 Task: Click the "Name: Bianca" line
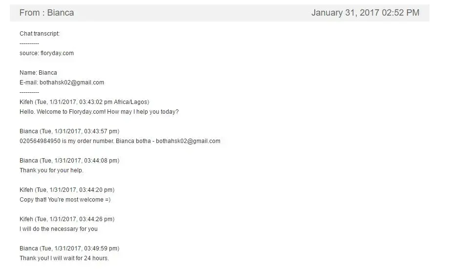tap(38, 73)
